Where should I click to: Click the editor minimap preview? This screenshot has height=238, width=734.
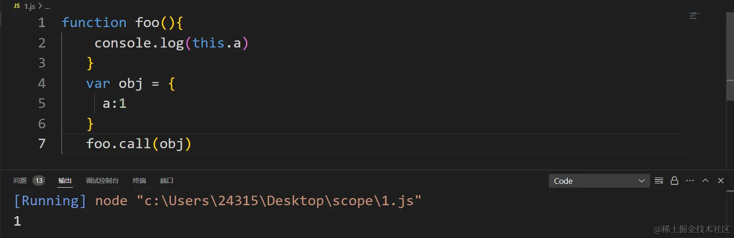(693, 15)
